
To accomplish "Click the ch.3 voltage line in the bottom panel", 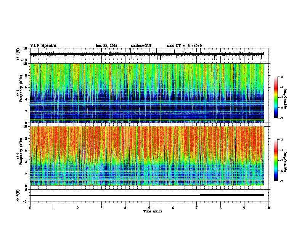I will pos(147,195).
